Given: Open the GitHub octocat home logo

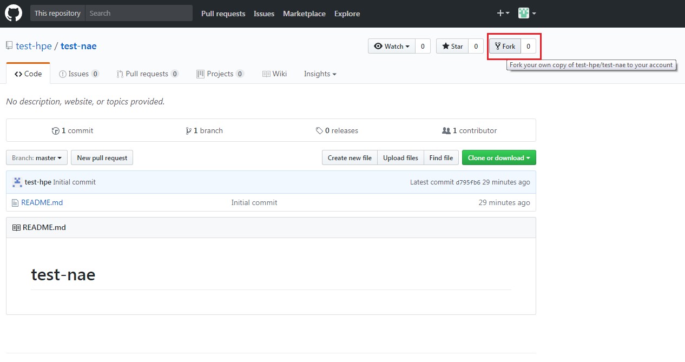Looking at the screenshot, I should pos(14,14).
